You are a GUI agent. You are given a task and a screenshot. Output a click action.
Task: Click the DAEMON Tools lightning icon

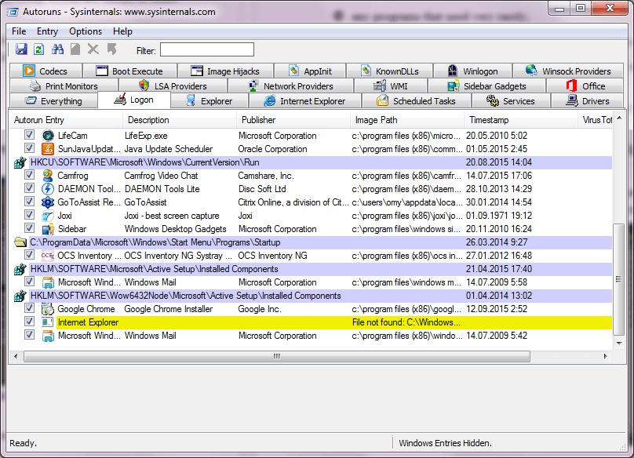[x=48, y=189]
